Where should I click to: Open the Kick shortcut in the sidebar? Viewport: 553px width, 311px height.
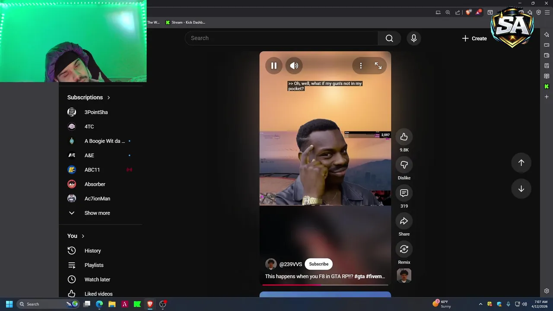[x=547, y=86]
